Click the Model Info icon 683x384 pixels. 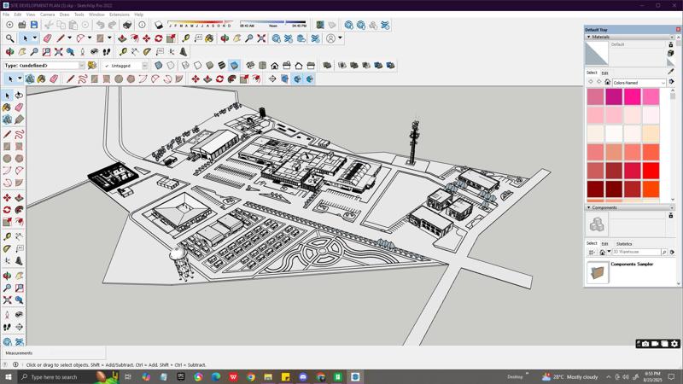(x=142, y=25)
